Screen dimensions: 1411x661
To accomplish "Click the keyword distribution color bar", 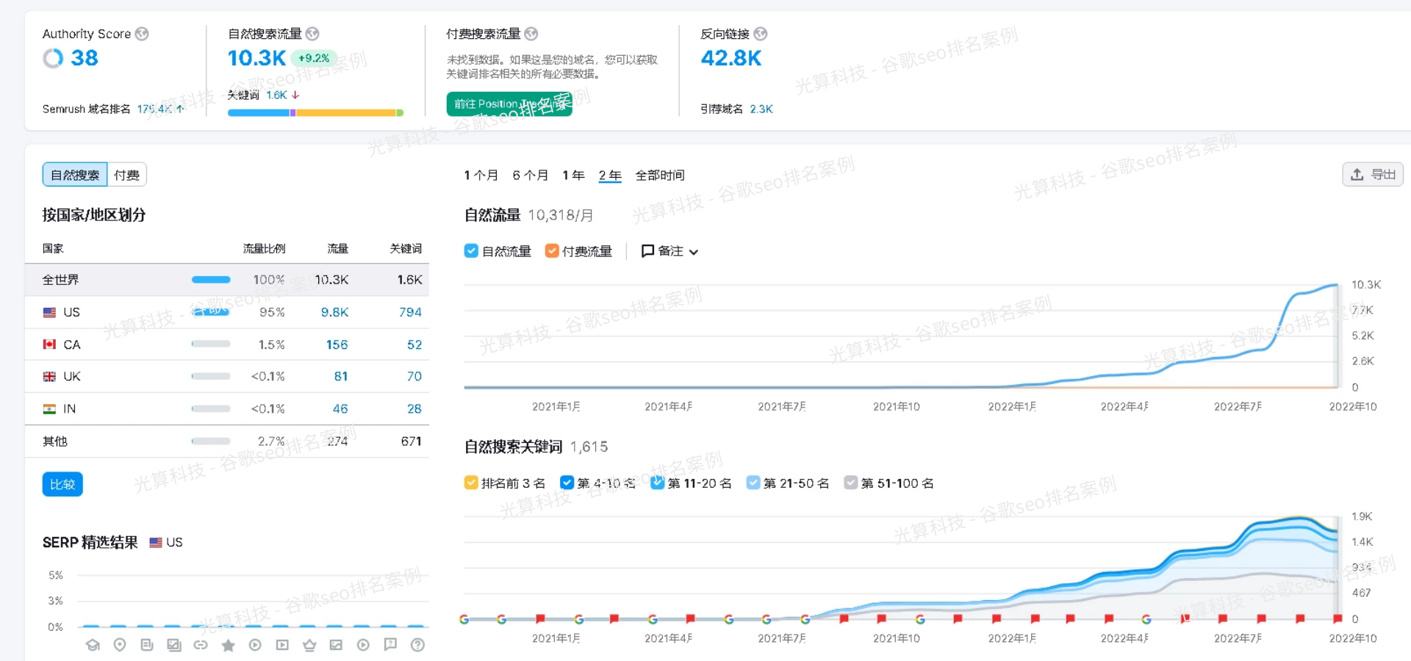I will 315,112.
